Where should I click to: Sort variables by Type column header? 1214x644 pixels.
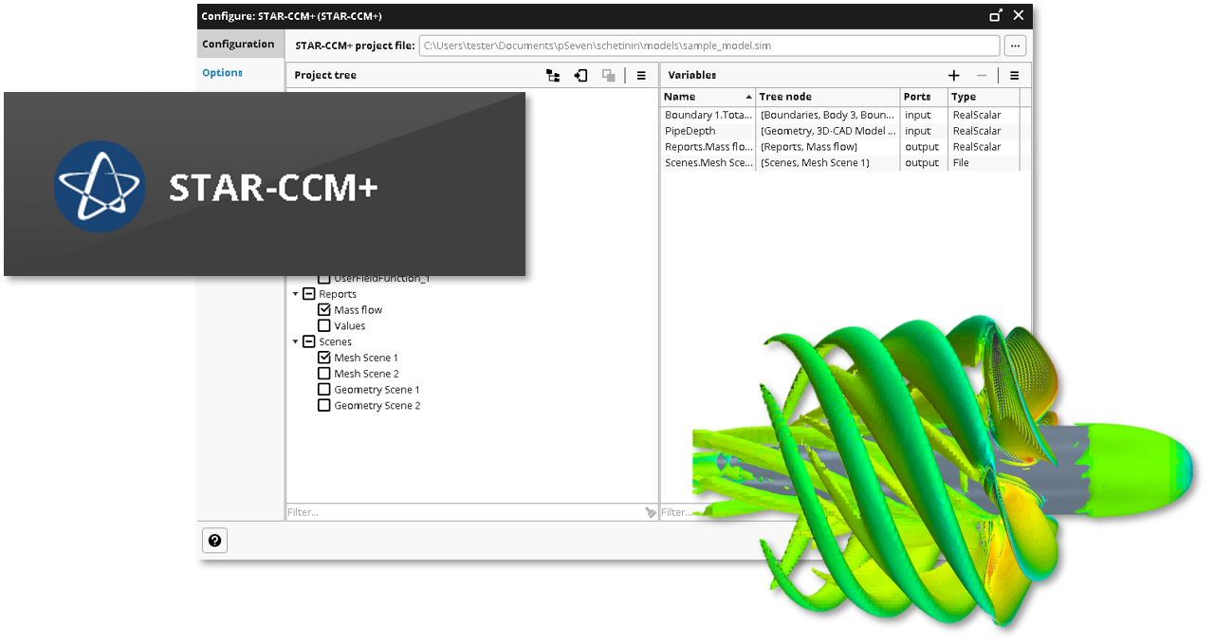984,97
